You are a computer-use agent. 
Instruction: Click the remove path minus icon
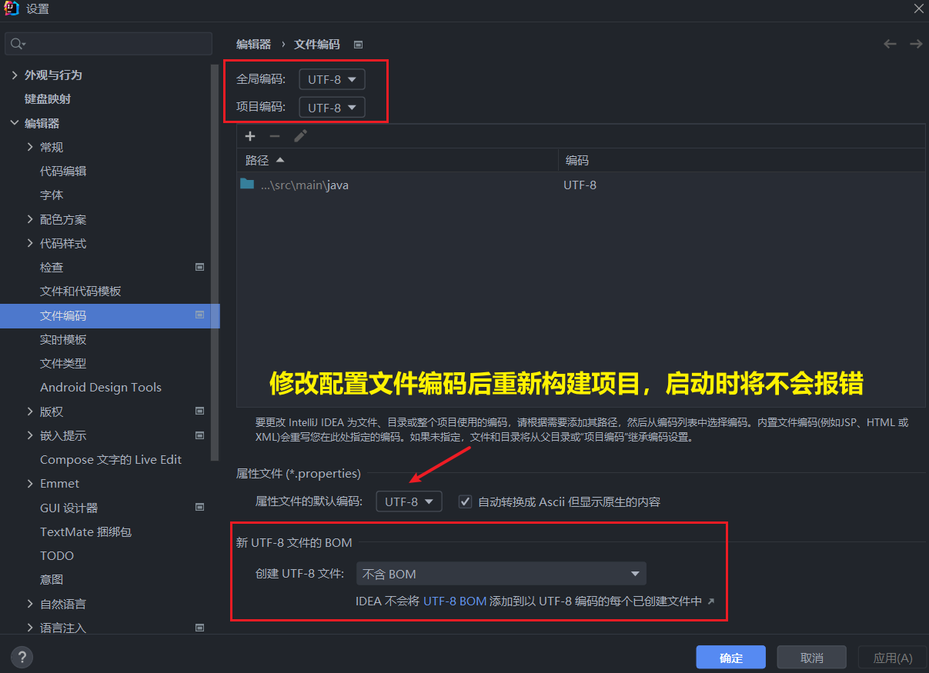pyautogui.click(x=275, y=136)
